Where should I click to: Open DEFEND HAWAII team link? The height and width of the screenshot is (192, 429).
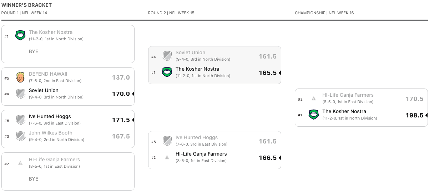[48, 74]
